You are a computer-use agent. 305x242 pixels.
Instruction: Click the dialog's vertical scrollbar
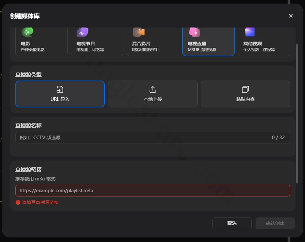(x=297, y=114)
